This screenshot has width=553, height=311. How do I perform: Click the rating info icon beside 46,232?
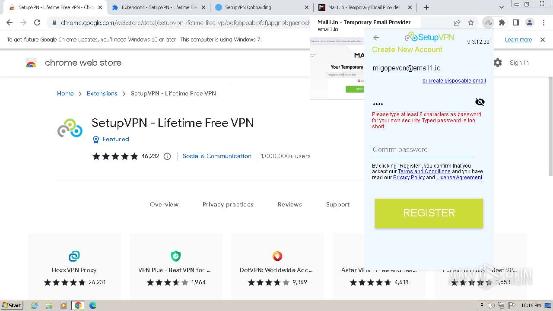167,156
